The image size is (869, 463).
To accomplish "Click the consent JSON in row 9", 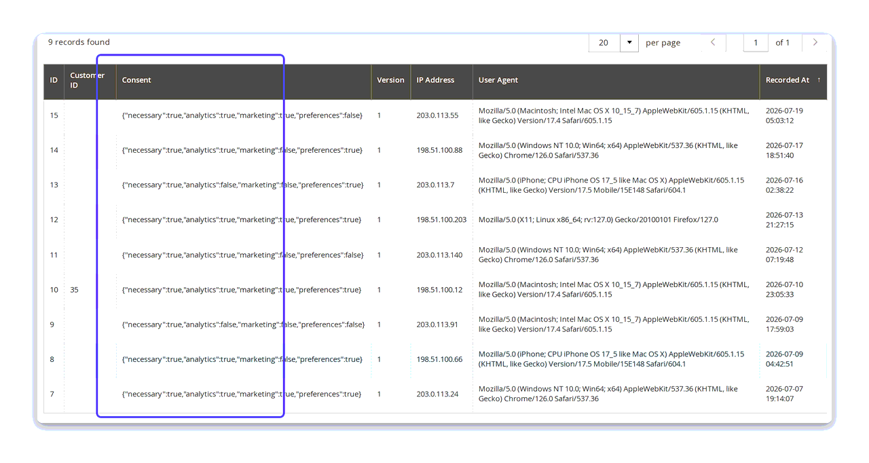I will tap(244, 325).
